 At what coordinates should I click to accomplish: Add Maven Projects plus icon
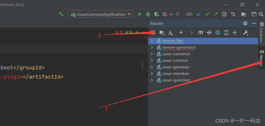pyautogui.click(x=181, y=32)
